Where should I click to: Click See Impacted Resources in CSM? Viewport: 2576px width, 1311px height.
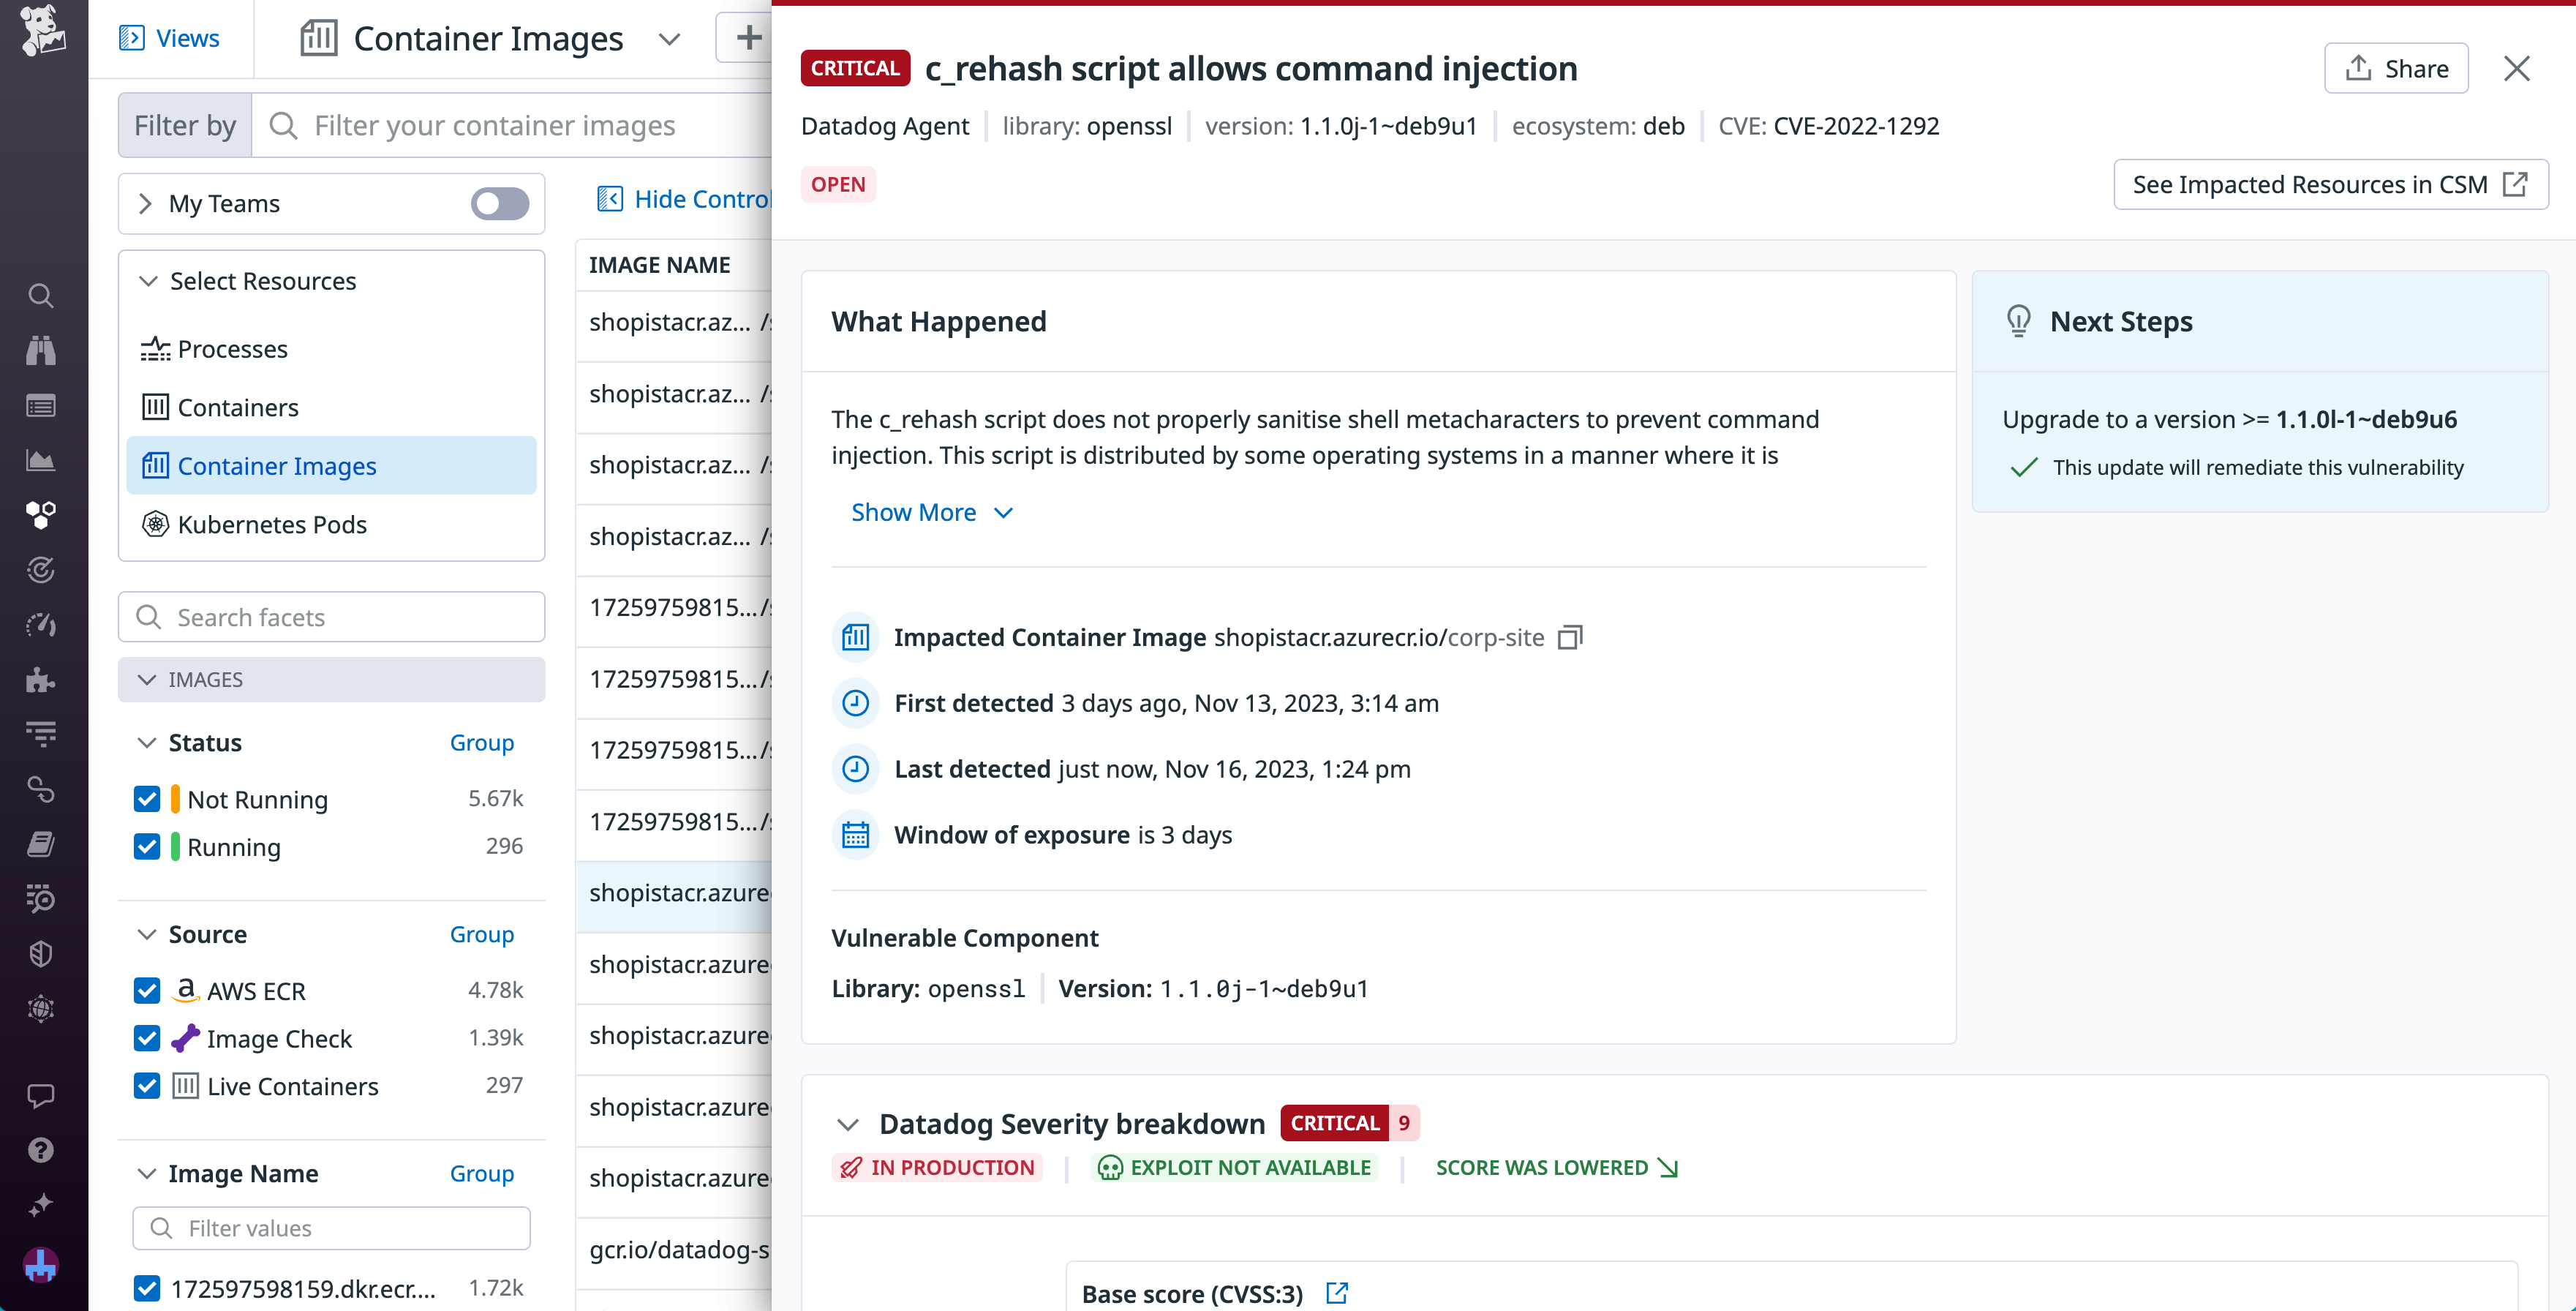tap(2330, 184)
